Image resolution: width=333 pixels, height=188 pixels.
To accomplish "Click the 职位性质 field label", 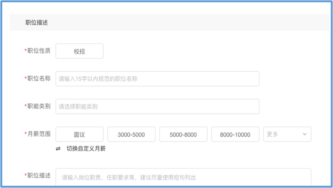I will (39, 51).
